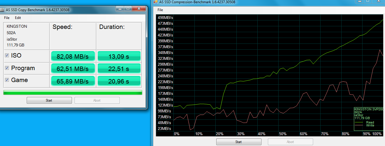Start the Compression-Benchmark test

pos(239,142)
